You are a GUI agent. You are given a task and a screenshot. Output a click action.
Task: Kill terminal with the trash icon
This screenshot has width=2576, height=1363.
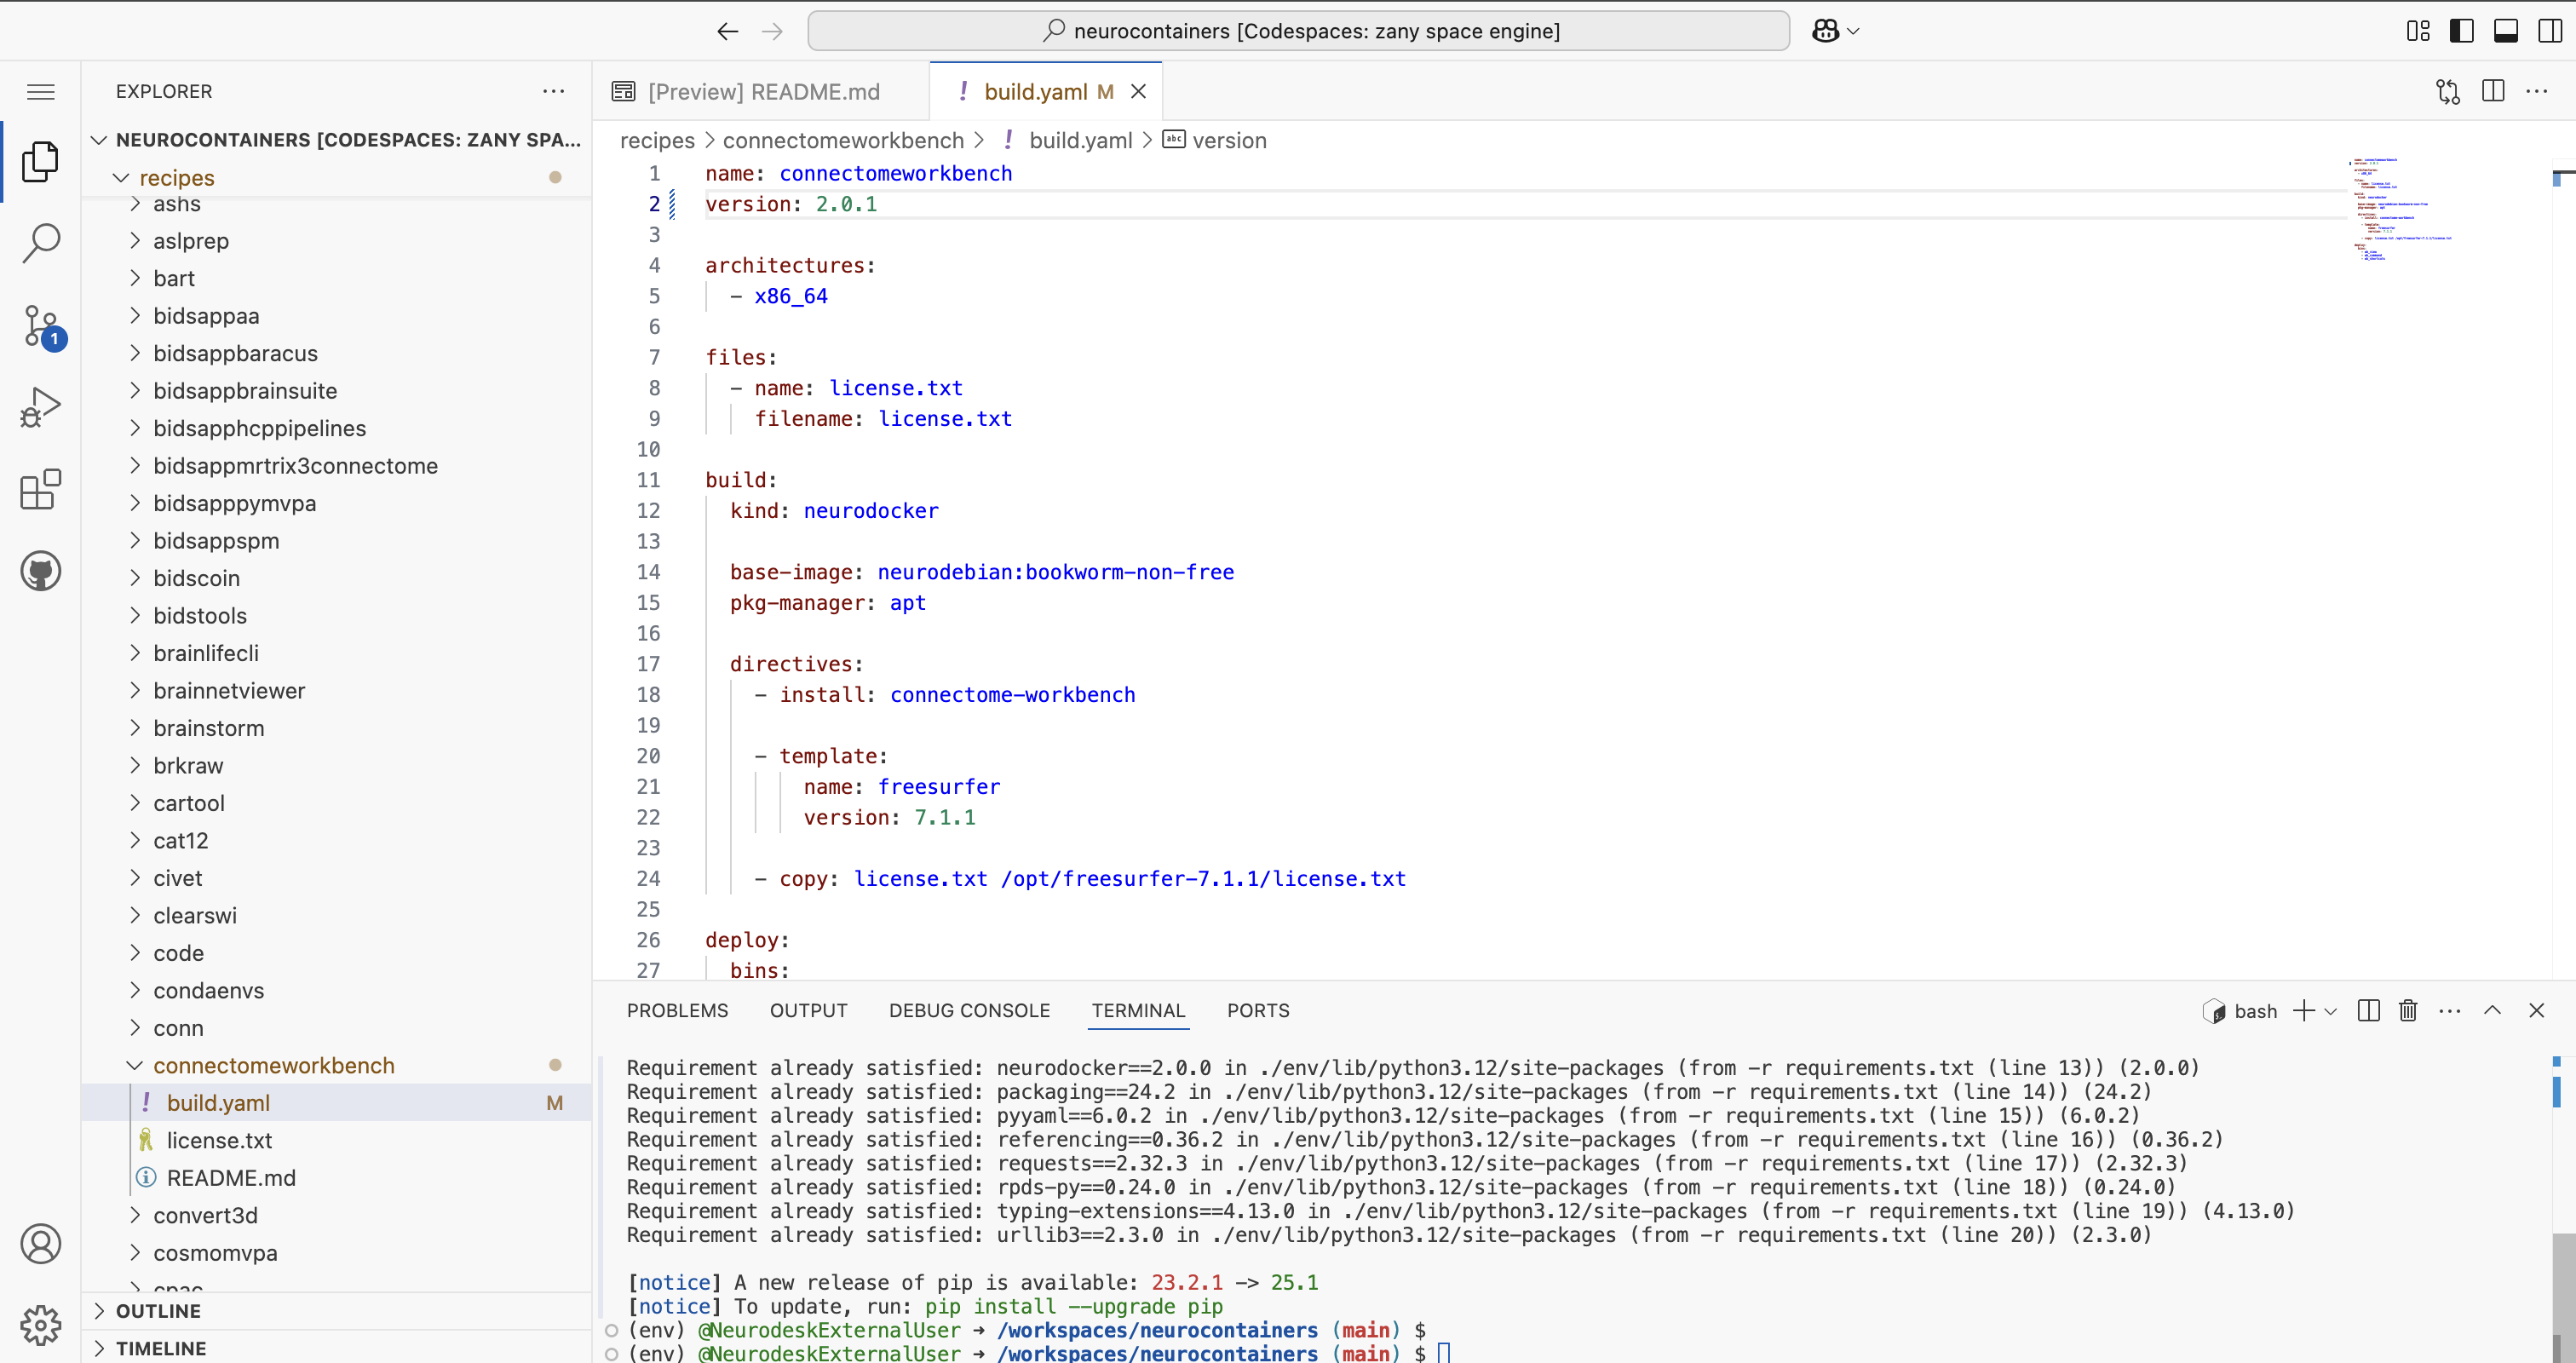point(2408,1011)
